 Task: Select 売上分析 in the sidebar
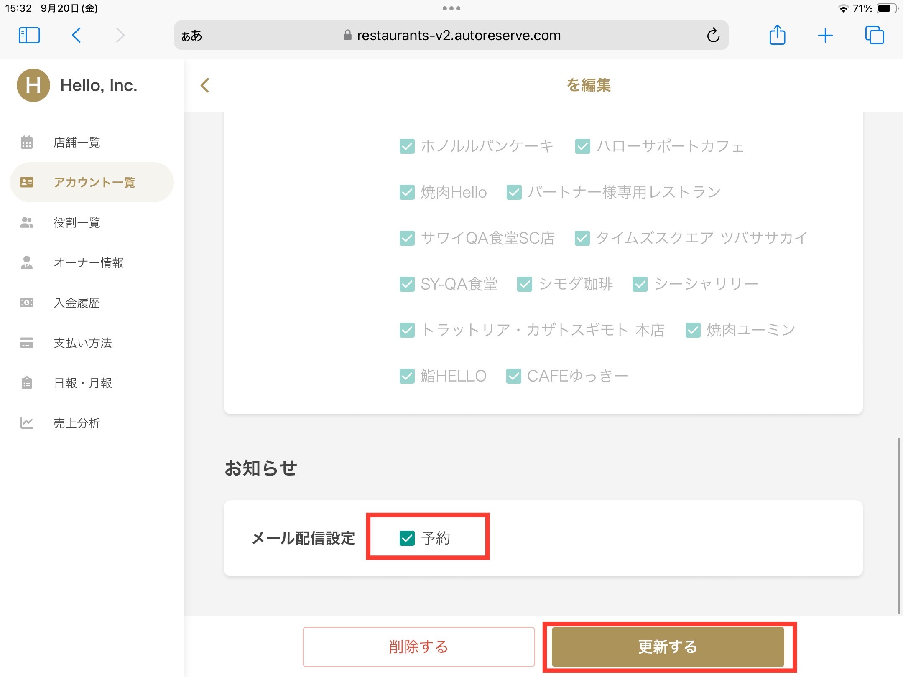point(77,423)
